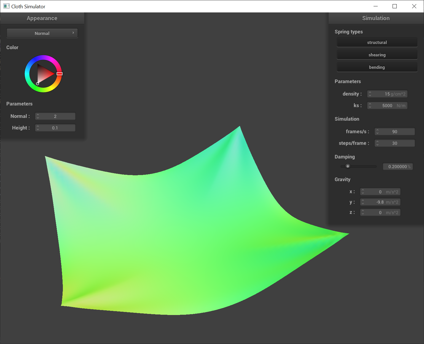Image resolution: width=424 pixels, height=344 pixels.
Task: Click the Normal parameter stepper arrows
Action: click(x=38, y=116)
